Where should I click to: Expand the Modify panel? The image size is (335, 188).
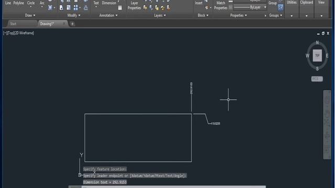coord(74,15)
